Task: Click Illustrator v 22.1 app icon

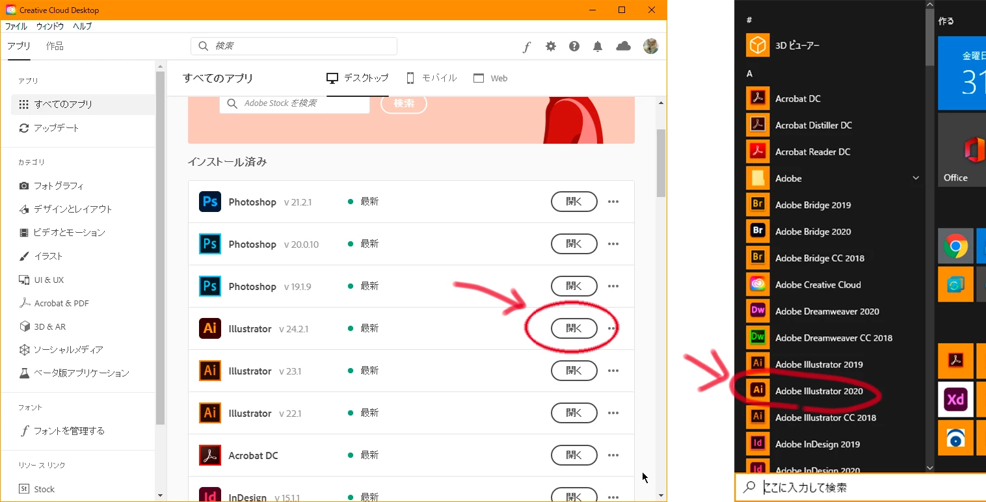Action: pyautogui.click(x=210, y=413)
